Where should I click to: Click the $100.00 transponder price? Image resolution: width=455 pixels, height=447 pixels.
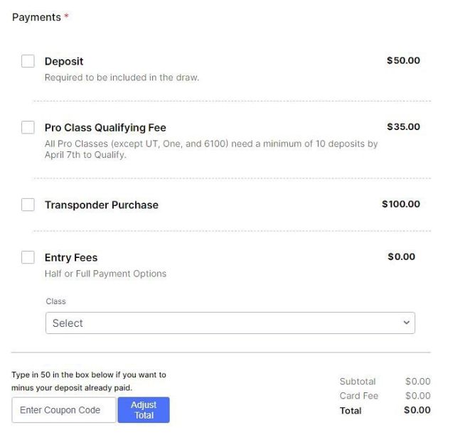(401, 204)
